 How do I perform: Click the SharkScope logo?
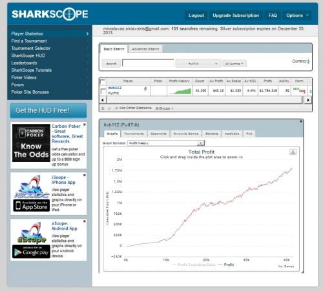pos(50,14)
